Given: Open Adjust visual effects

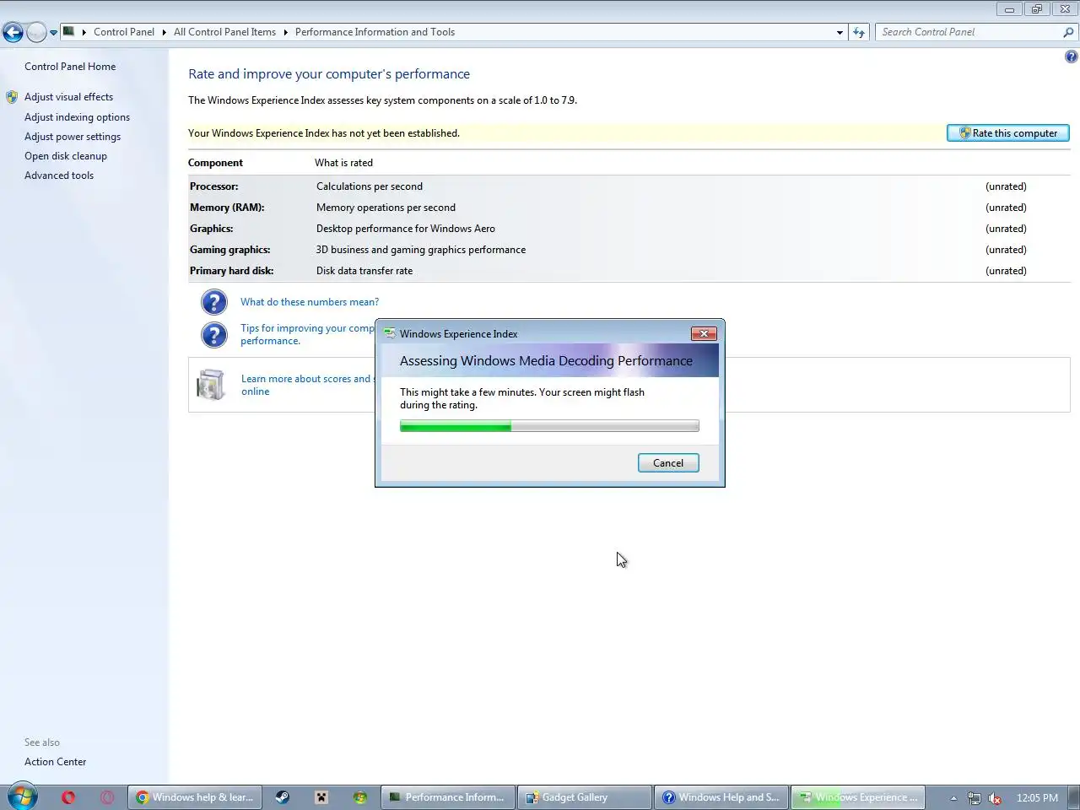Looking at the screenshot, I should pos(68,97).
